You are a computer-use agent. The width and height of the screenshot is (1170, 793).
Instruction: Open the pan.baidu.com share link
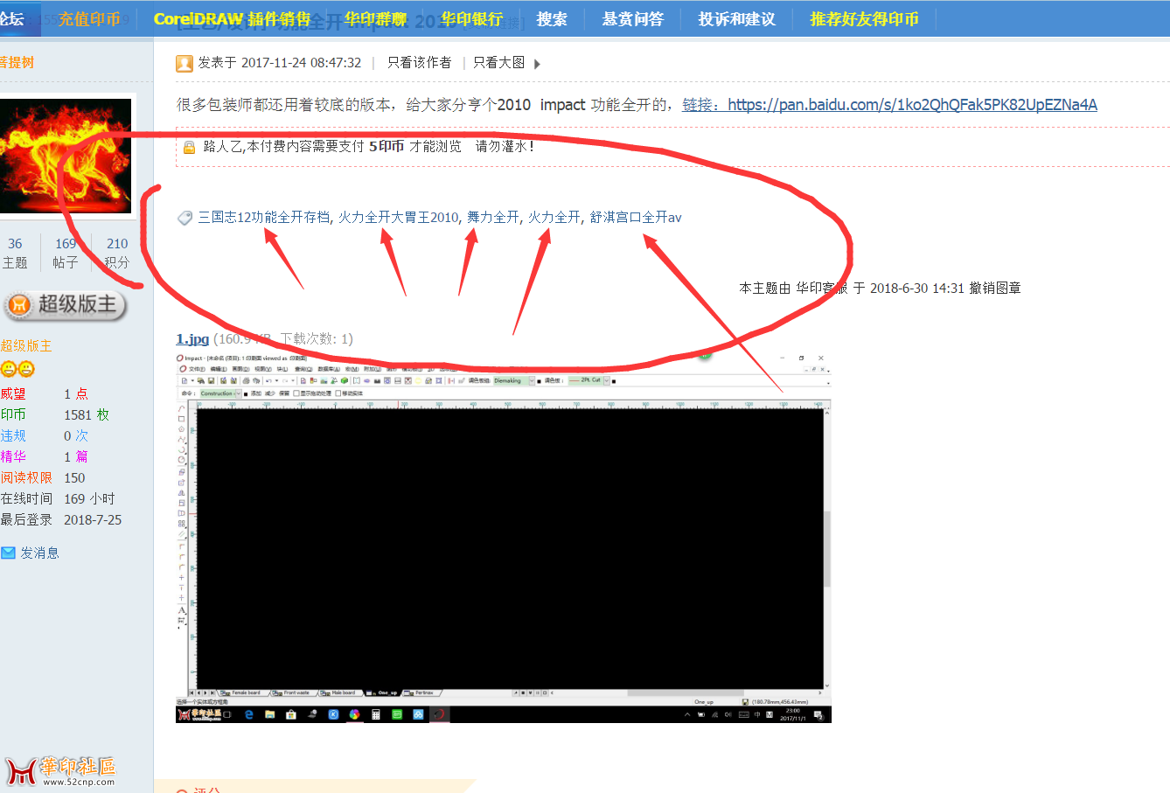tap(912, 105)
